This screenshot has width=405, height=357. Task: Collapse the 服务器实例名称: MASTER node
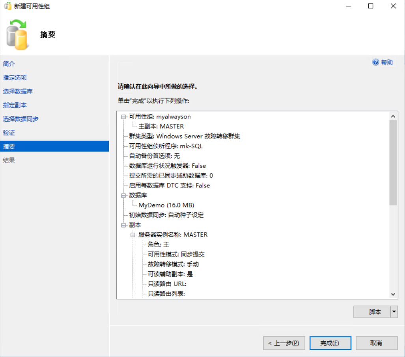[x=133, y=235]
